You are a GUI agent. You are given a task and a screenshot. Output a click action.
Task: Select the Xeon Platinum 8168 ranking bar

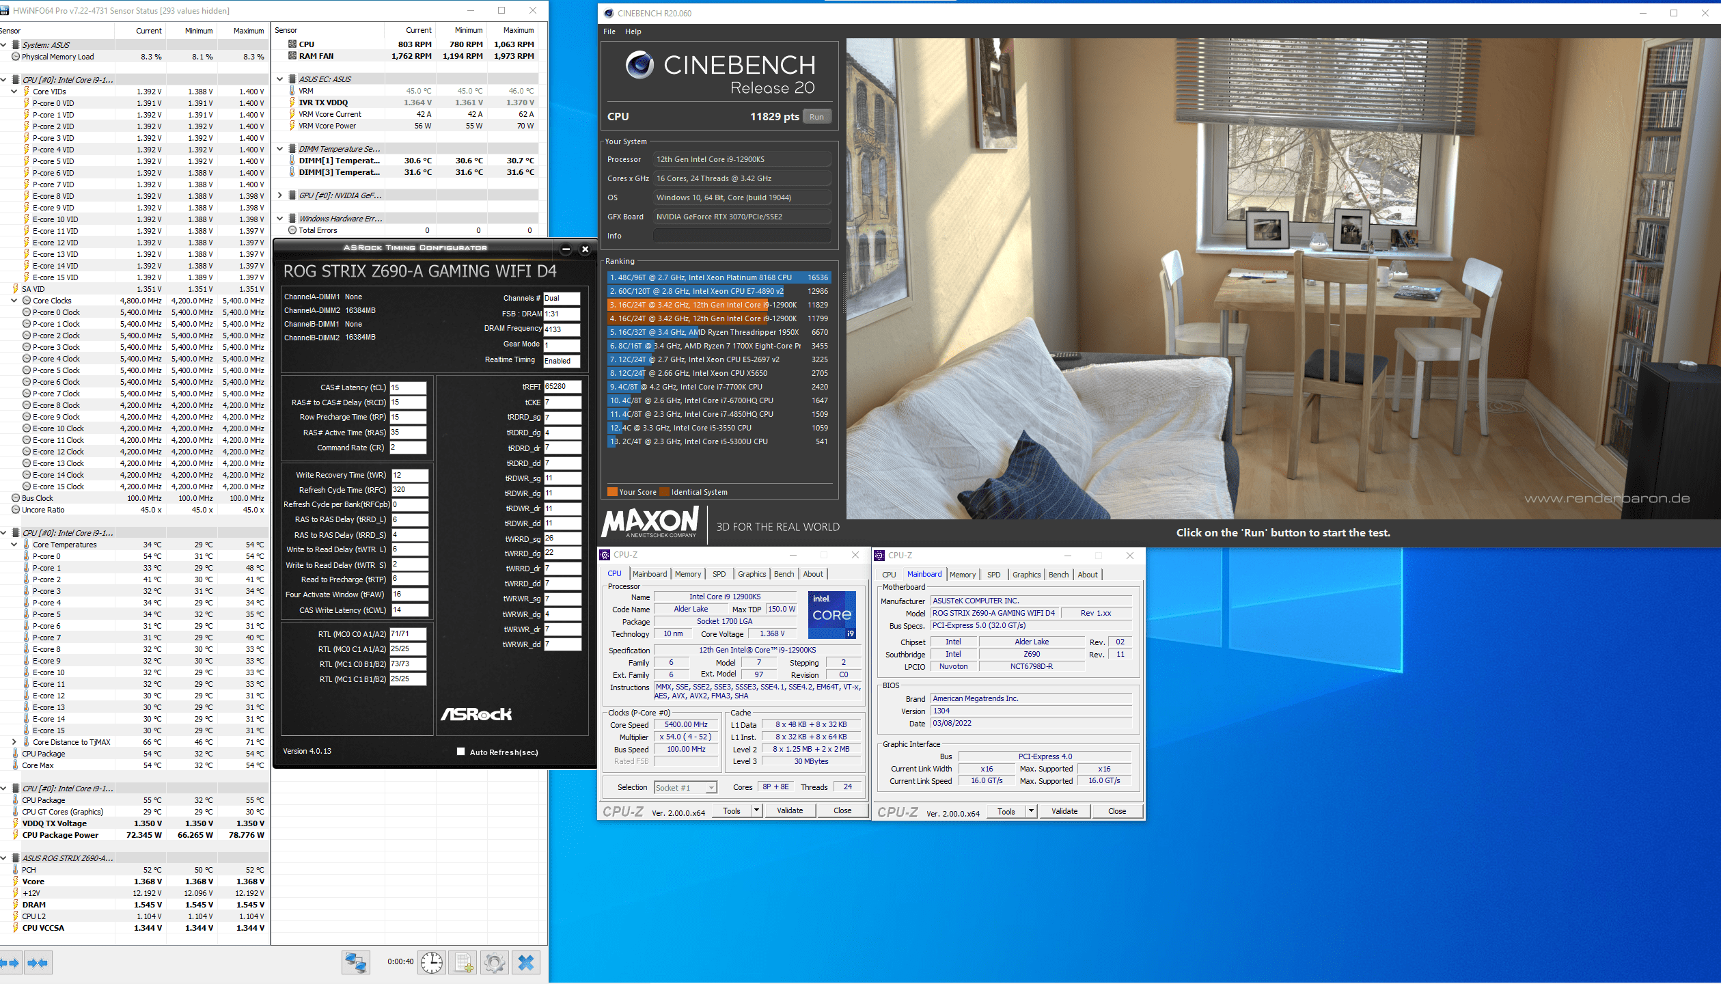tap(719, 277)
